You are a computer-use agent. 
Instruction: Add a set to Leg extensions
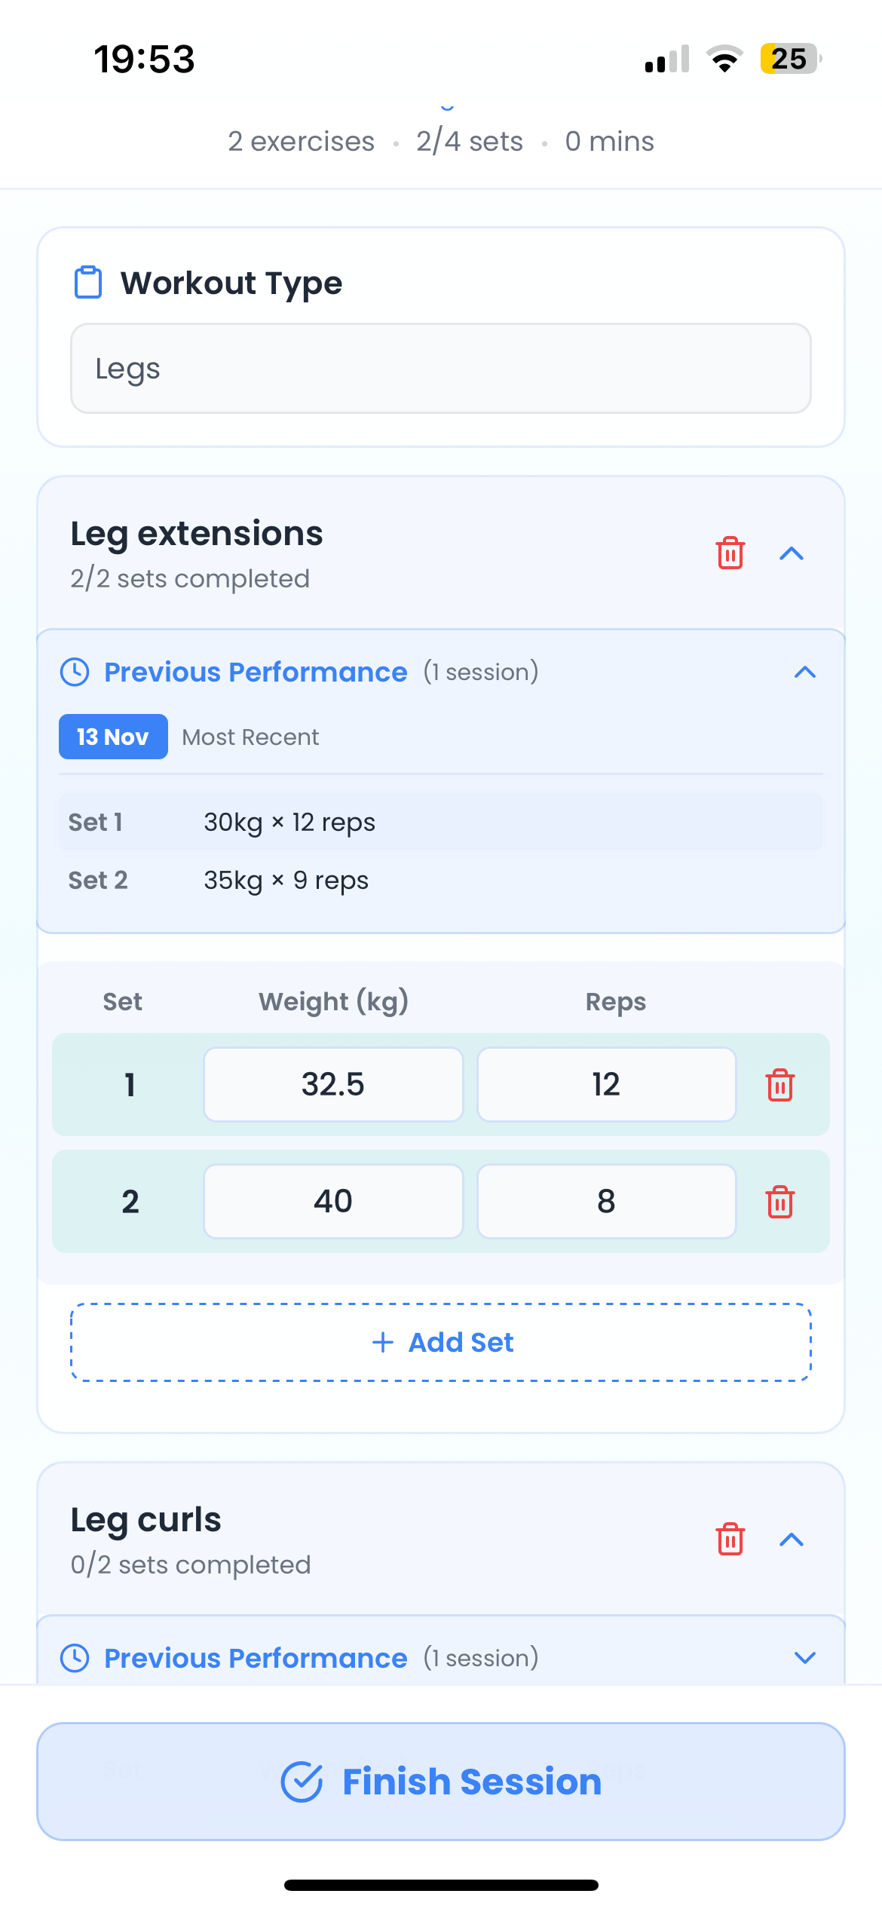pyautogui.click(x=441, y=1343)
